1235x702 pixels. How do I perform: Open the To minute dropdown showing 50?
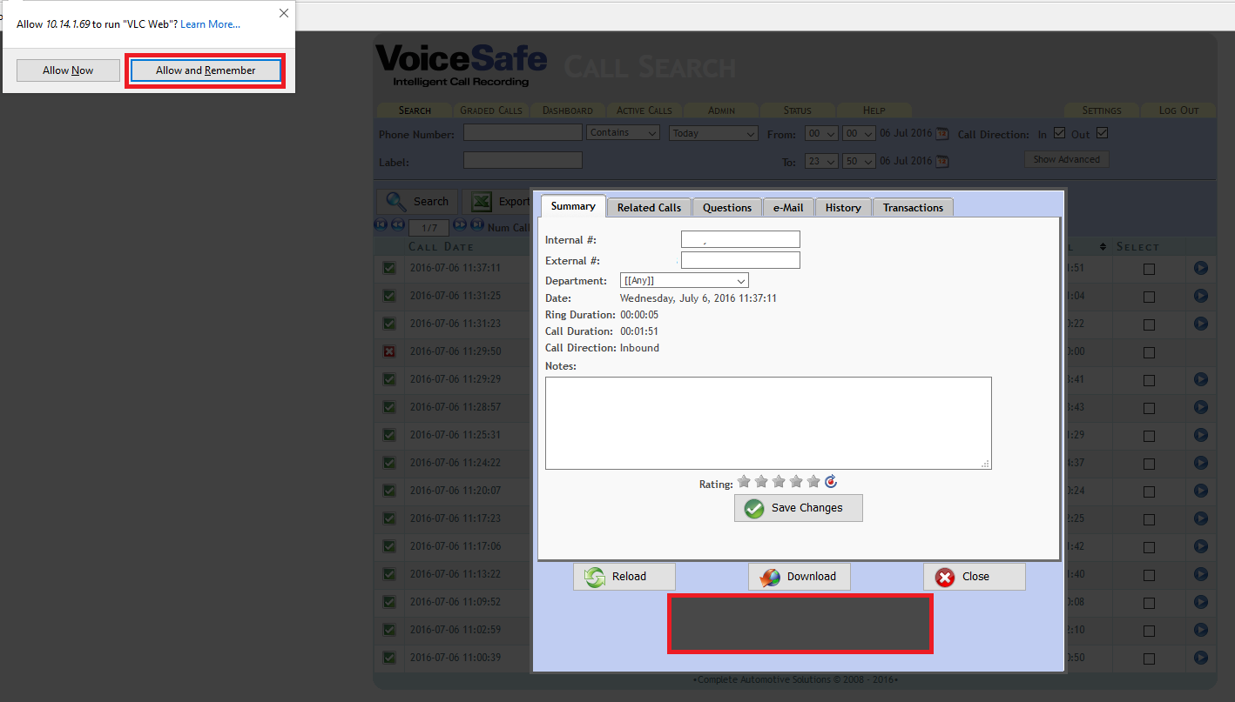point(859,161)
